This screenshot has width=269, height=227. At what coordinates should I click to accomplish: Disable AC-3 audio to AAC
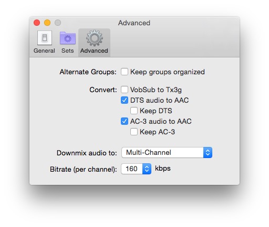[x=125, y=121]
